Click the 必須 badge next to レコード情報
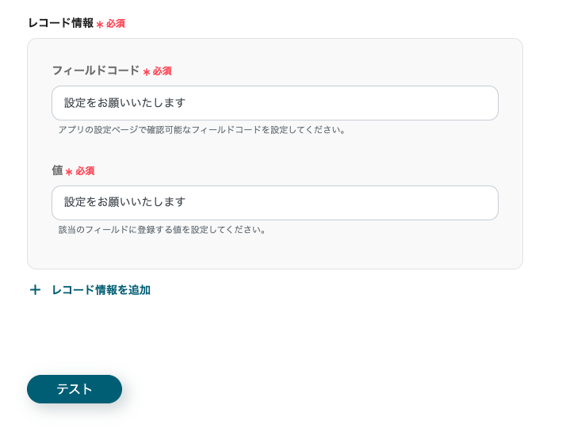The image size is (566, 447). (x=116, y=24)
